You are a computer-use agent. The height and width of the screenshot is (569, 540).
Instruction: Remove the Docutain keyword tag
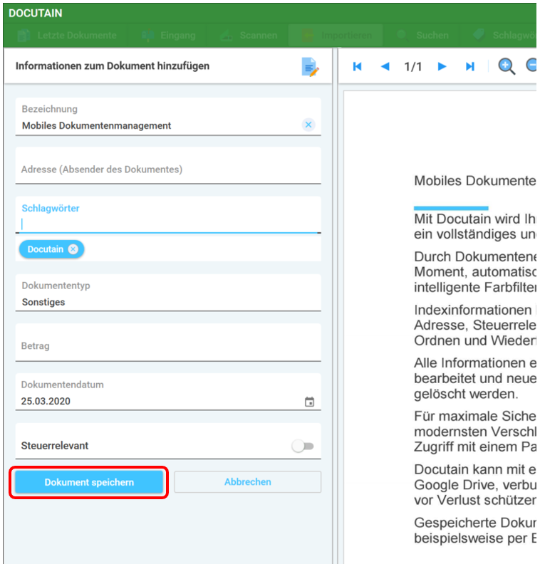pyautogui.click(x=73, y=249)
